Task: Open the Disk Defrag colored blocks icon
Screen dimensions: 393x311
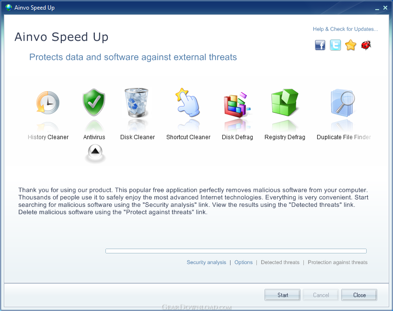Action: pos(237,105)
